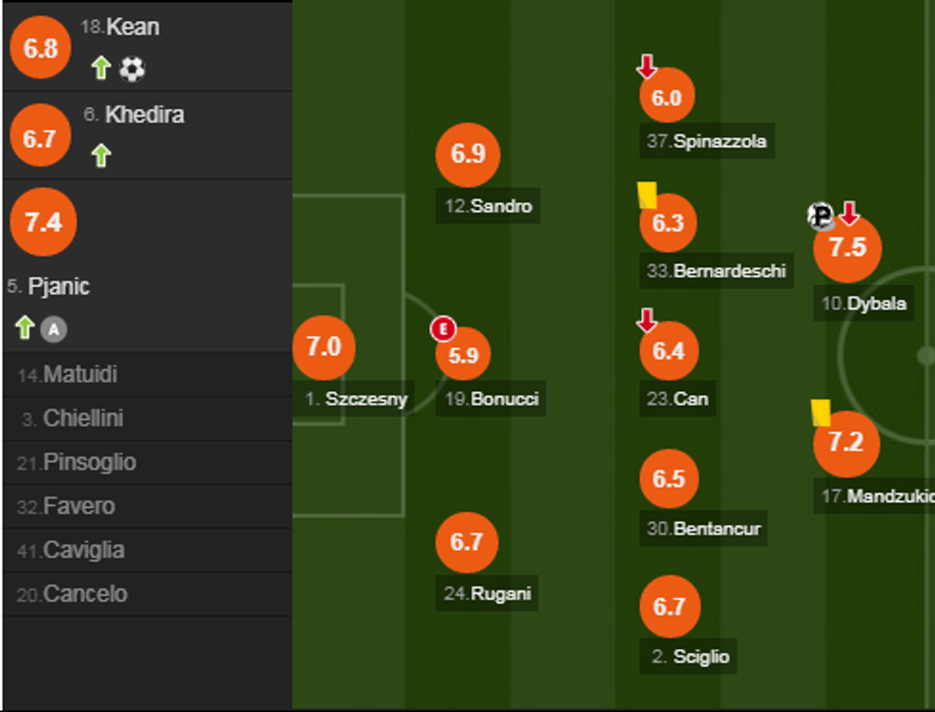Open Szczesny's 7.0 rating bubble

tap(323, 346)
